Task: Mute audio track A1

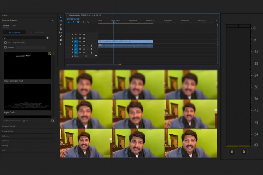Action: 84,45
